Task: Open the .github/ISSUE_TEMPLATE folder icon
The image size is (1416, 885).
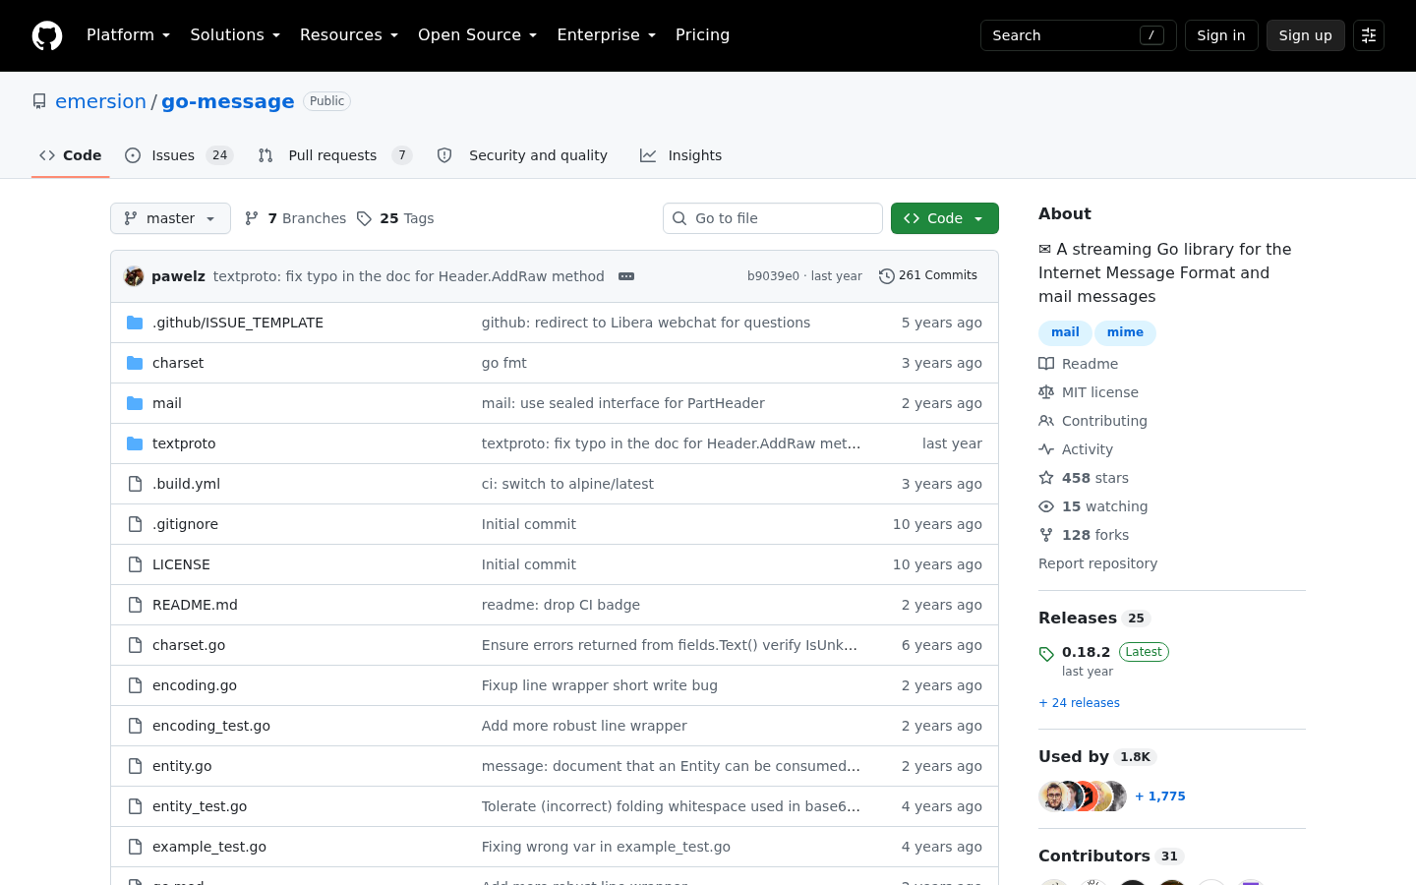Action: tap(135, 323)
